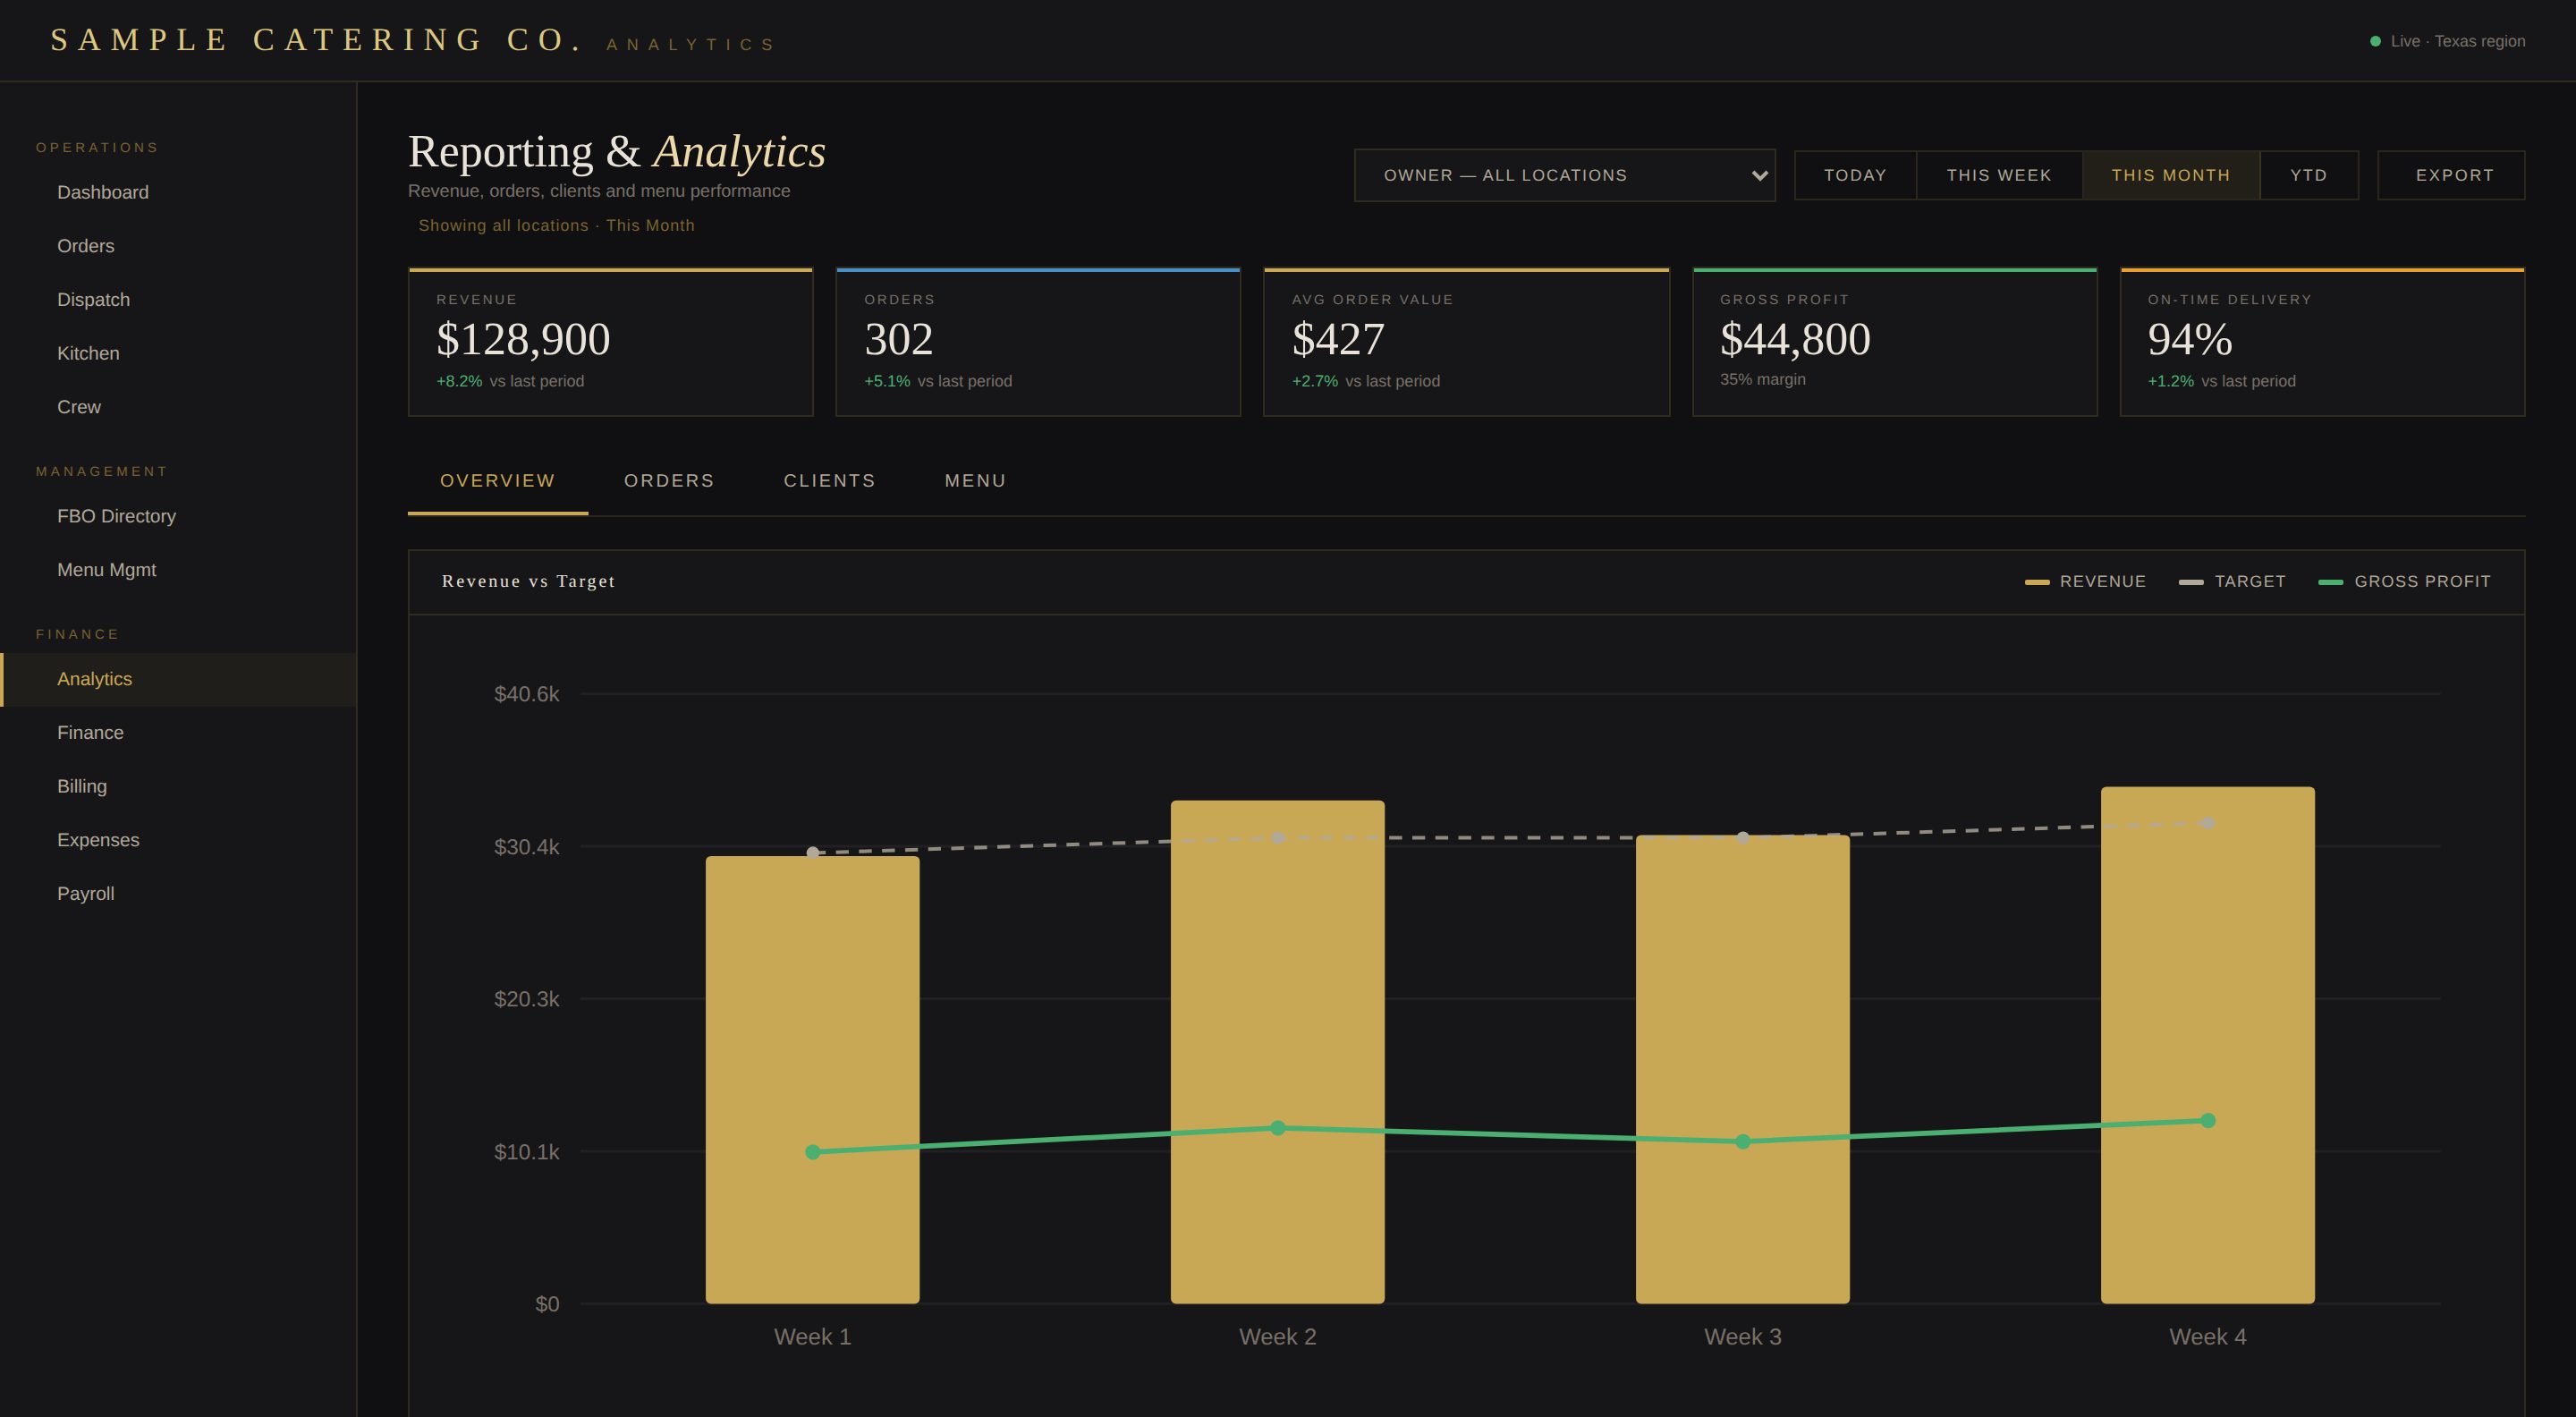Viewport: 2576px width, 1417px height.
Task: Click the Revenue $128,900 card
Action: [x=610, y=342]
